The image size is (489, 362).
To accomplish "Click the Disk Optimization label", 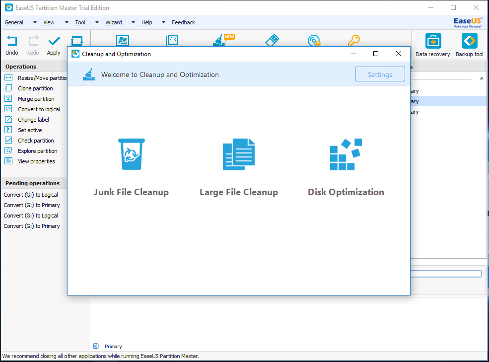I will pos(346,192).
